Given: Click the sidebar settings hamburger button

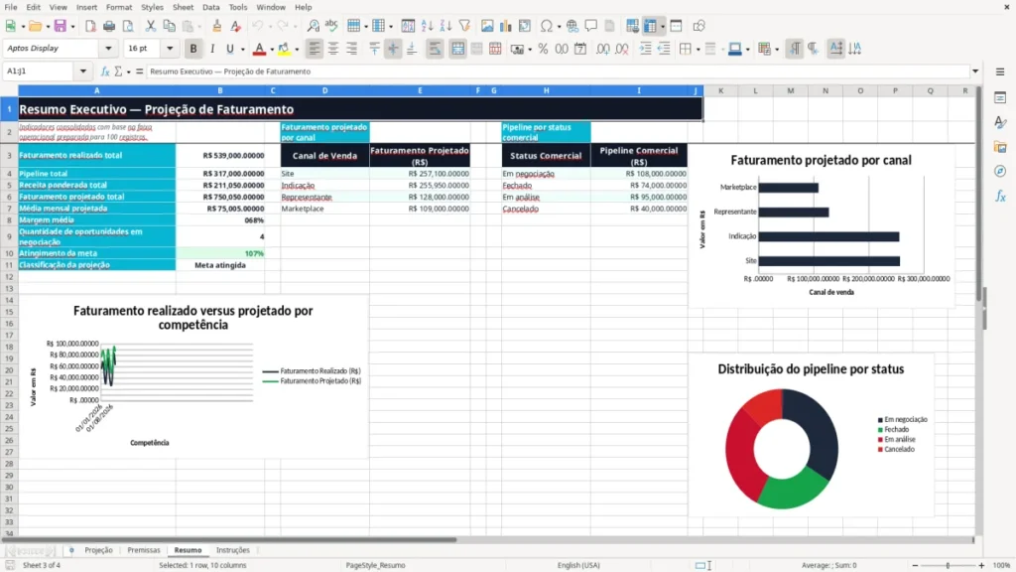Looking at the screenshot, I should [x=1000, y=71].
